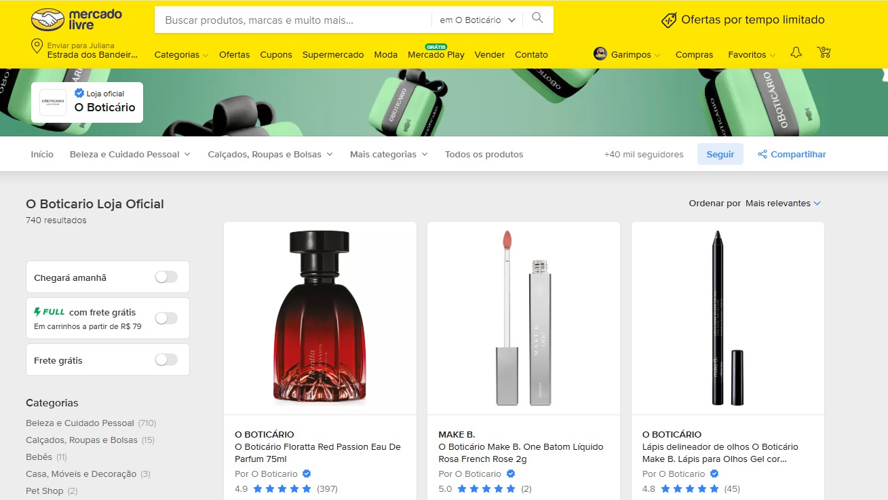Viewport: 888px width, 500px height.
Task: Open Lápis delineador de olhos product title
Action: click(x=720, y=453)
